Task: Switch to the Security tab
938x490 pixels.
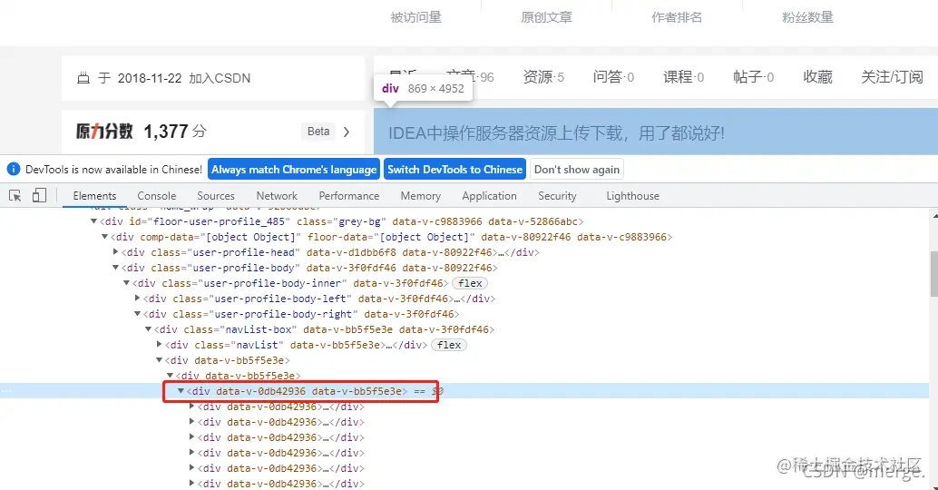Action: click(x=557, y=196)
